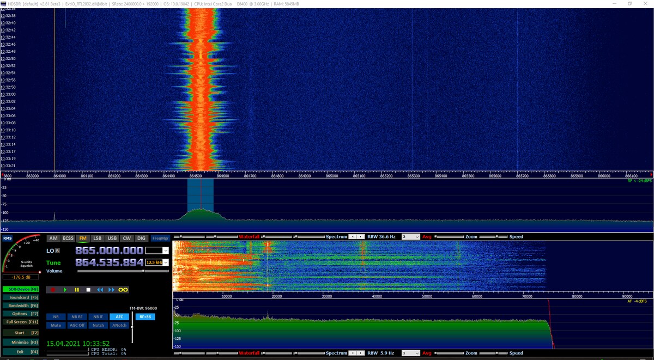Click the green play button
This screenshot has width=654, height=360.
pyautogui.click(x=65, y=290)
